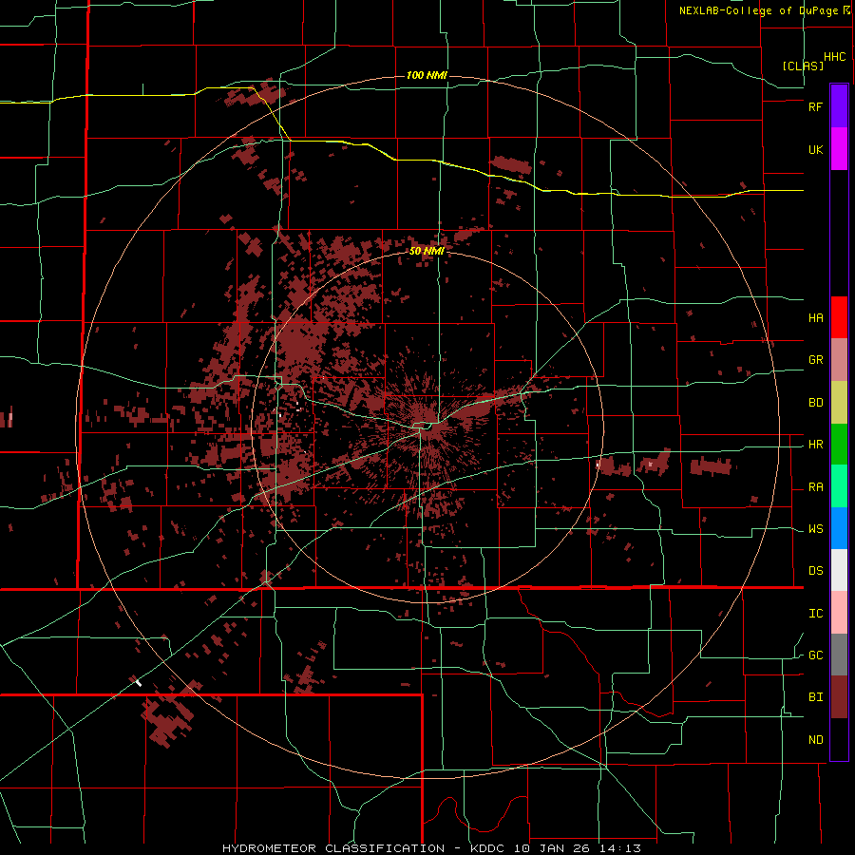Image resolution: width=855 pixels, height=855 pixels.
Task: Click the HA red color swatch
Action: [x=839, y=317]
